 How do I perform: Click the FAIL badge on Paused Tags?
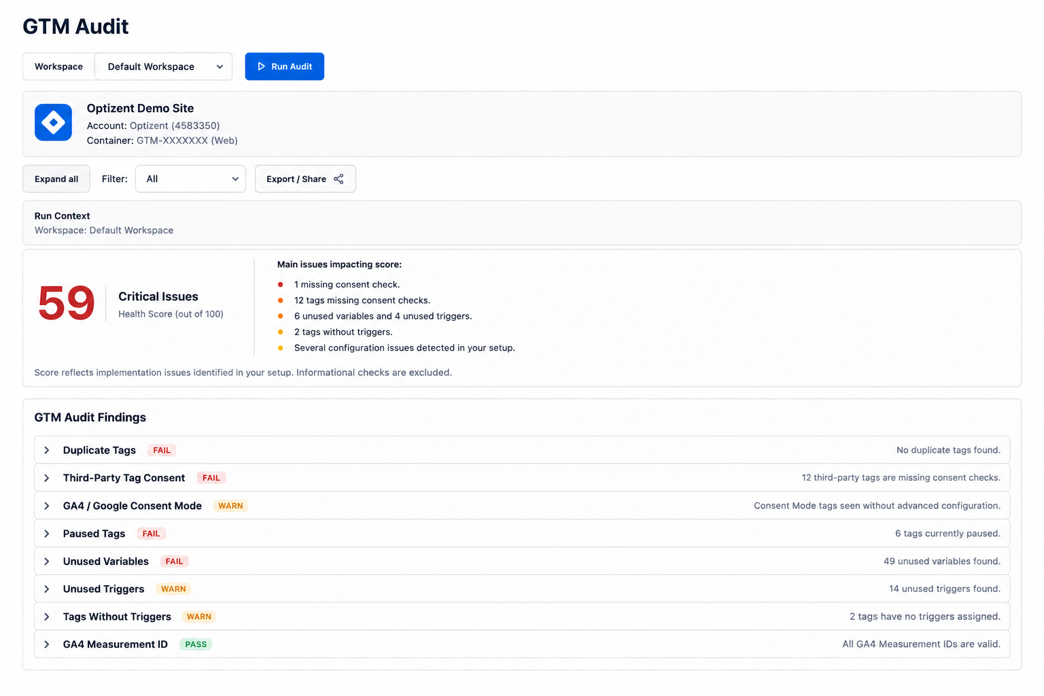152,534
